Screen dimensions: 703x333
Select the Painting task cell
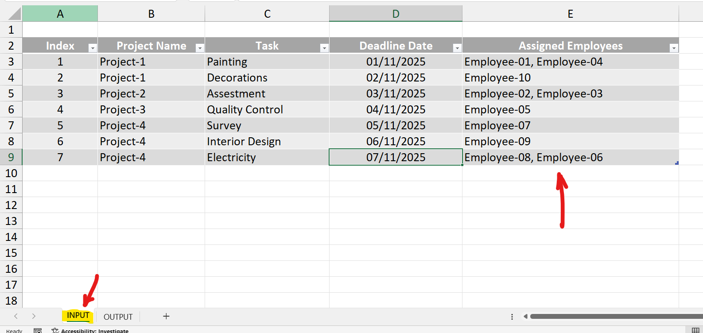tap(267, 62)
